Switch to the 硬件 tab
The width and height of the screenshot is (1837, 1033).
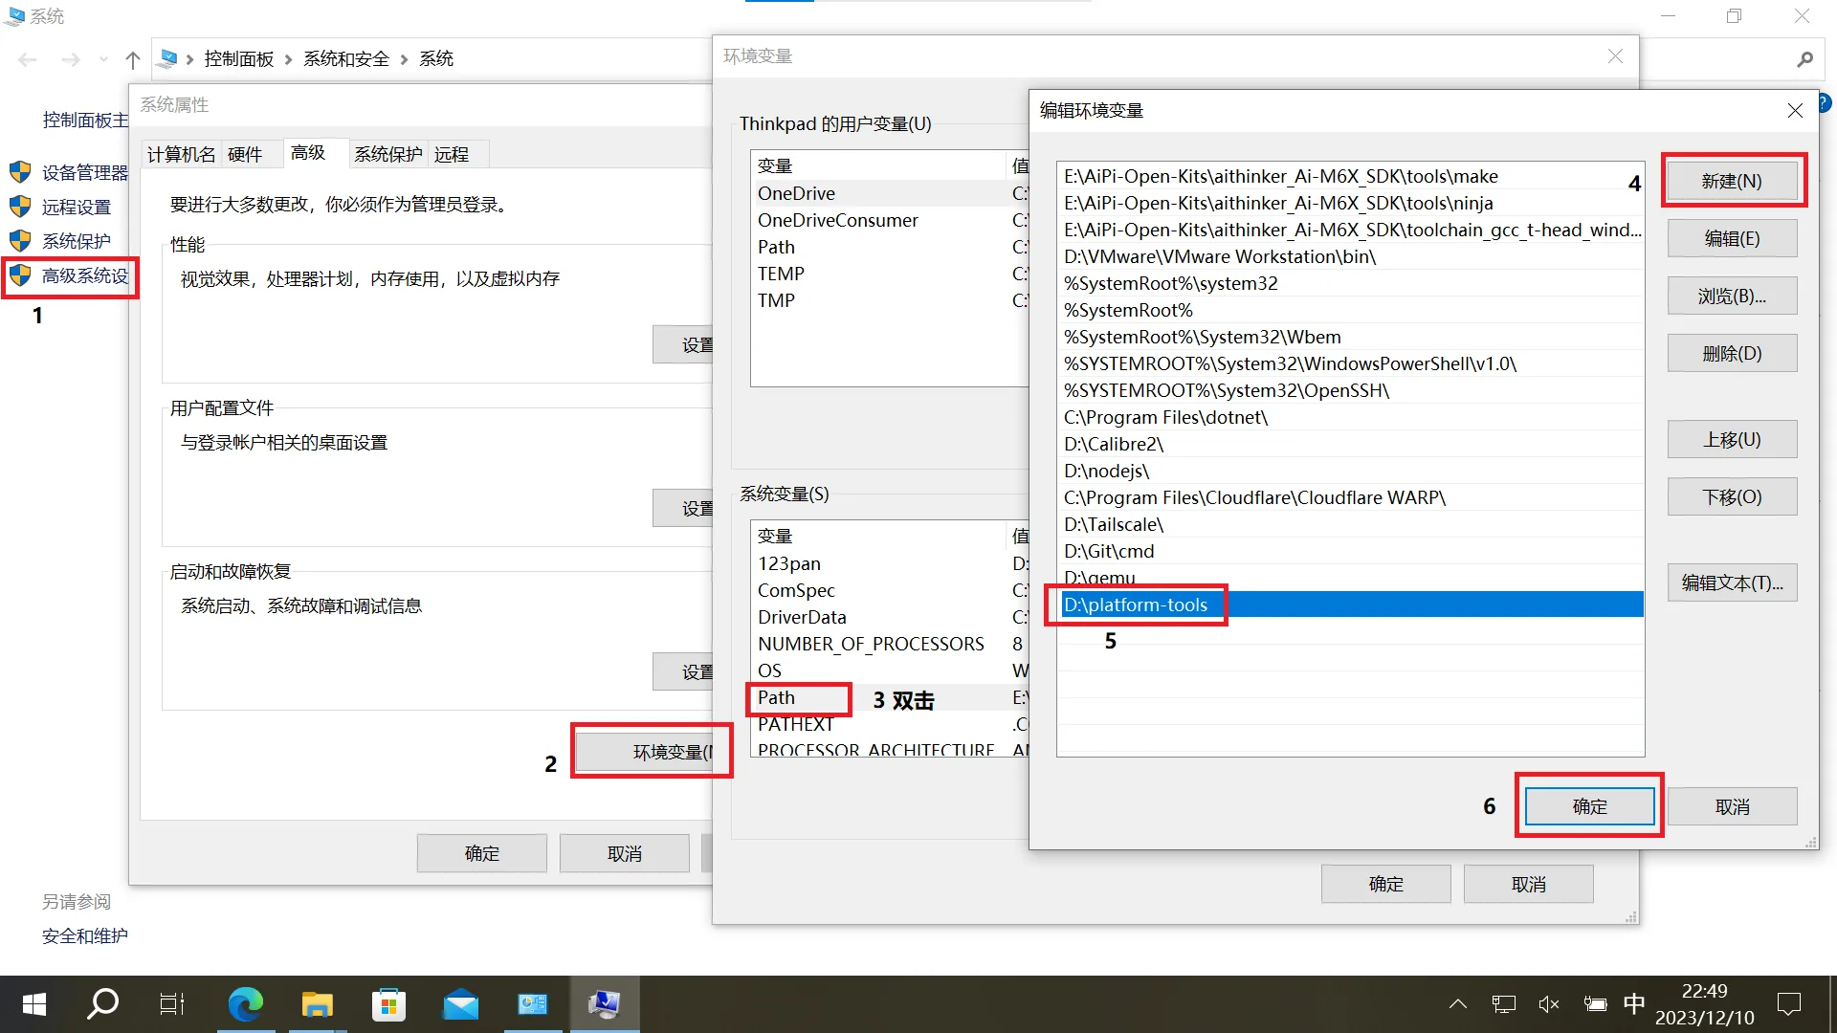(245, 154)
